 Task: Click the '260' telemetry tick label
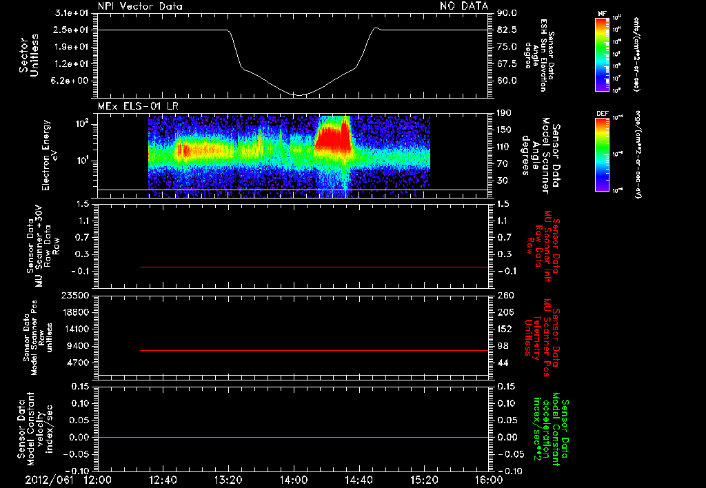(x=505, y=295)
